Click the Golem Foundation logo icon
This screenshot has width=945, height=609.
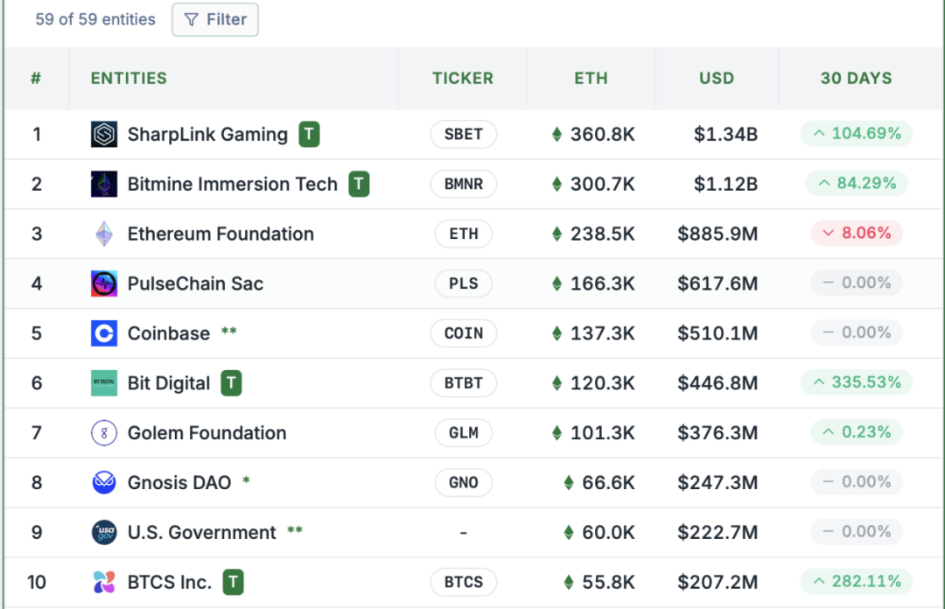pos(104,433)
